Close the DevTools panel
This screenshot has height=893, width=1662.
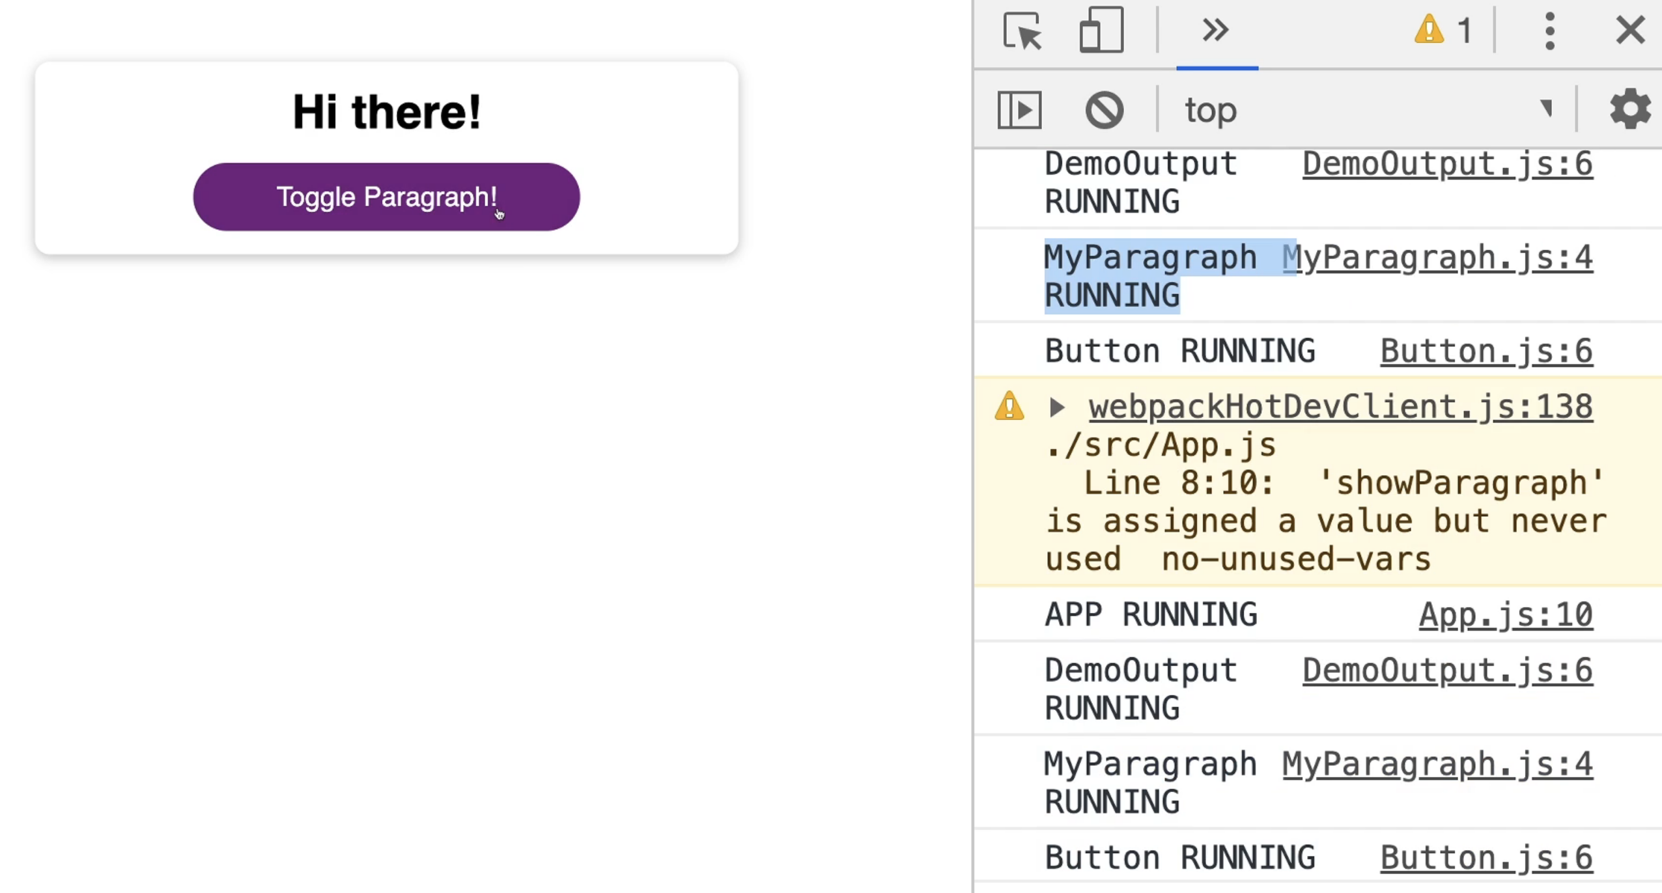pos(1630,31)
